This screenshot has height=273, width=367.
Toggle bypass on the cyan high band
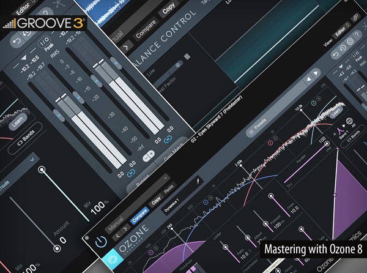click(x=314, y=103)
